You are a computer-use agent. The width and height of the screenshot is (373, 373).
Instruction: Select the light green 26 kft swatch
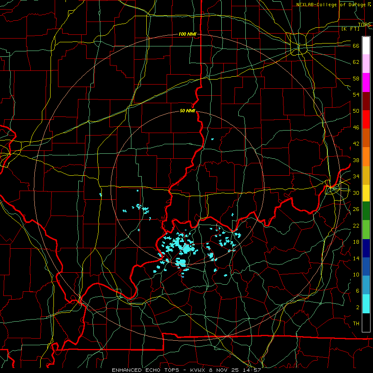[366, 229]
